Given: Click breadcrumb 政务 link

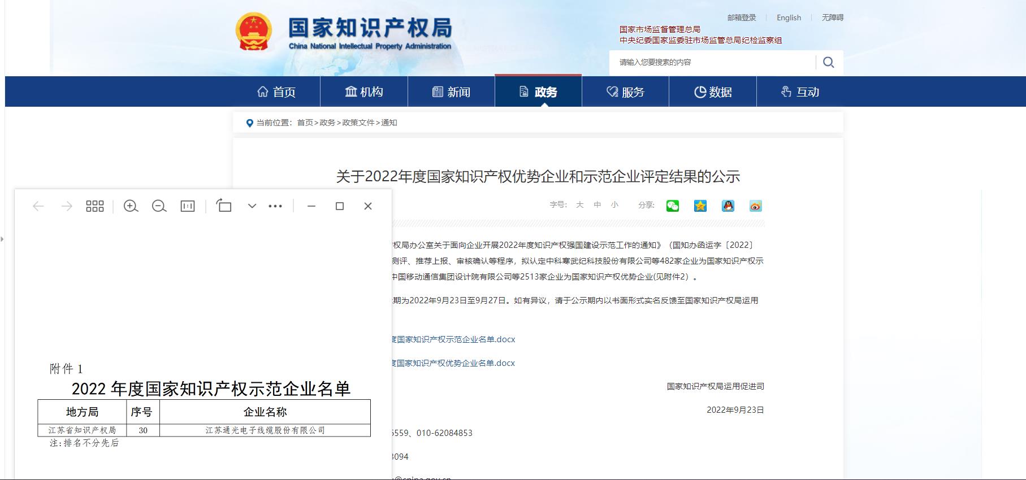Looking at the screenshot, I should point(327,123).
